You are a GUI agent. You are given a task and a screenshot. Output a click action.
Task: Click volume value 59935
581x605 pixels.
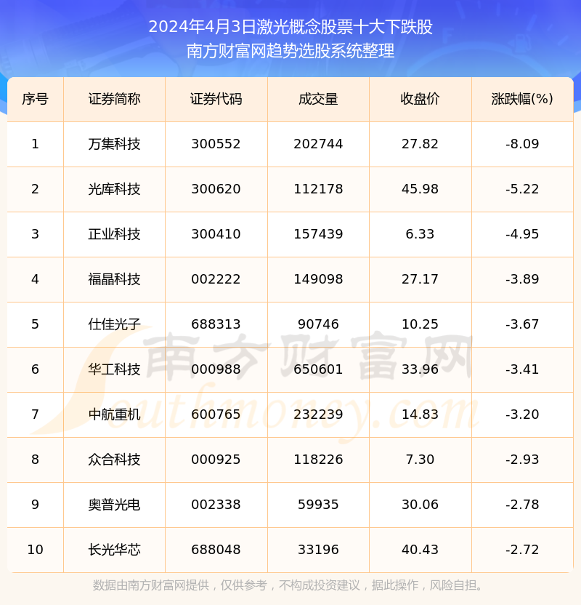pyautogui.click(x=318, y=505)
